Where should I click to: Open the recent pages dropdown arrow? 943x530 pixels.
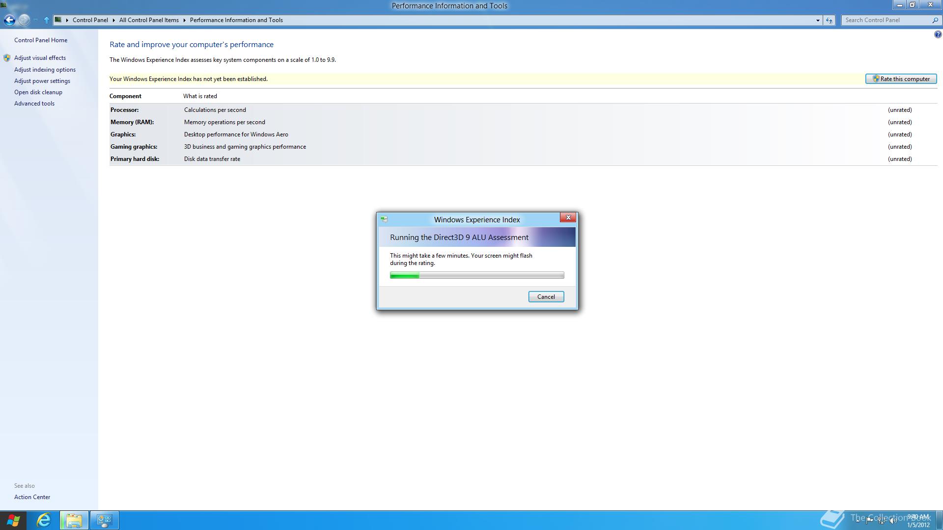click(x=36, y=20)
